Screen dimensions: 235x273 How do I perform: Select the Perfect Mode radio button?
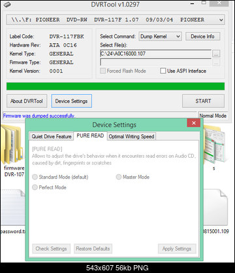coord(35,187)
